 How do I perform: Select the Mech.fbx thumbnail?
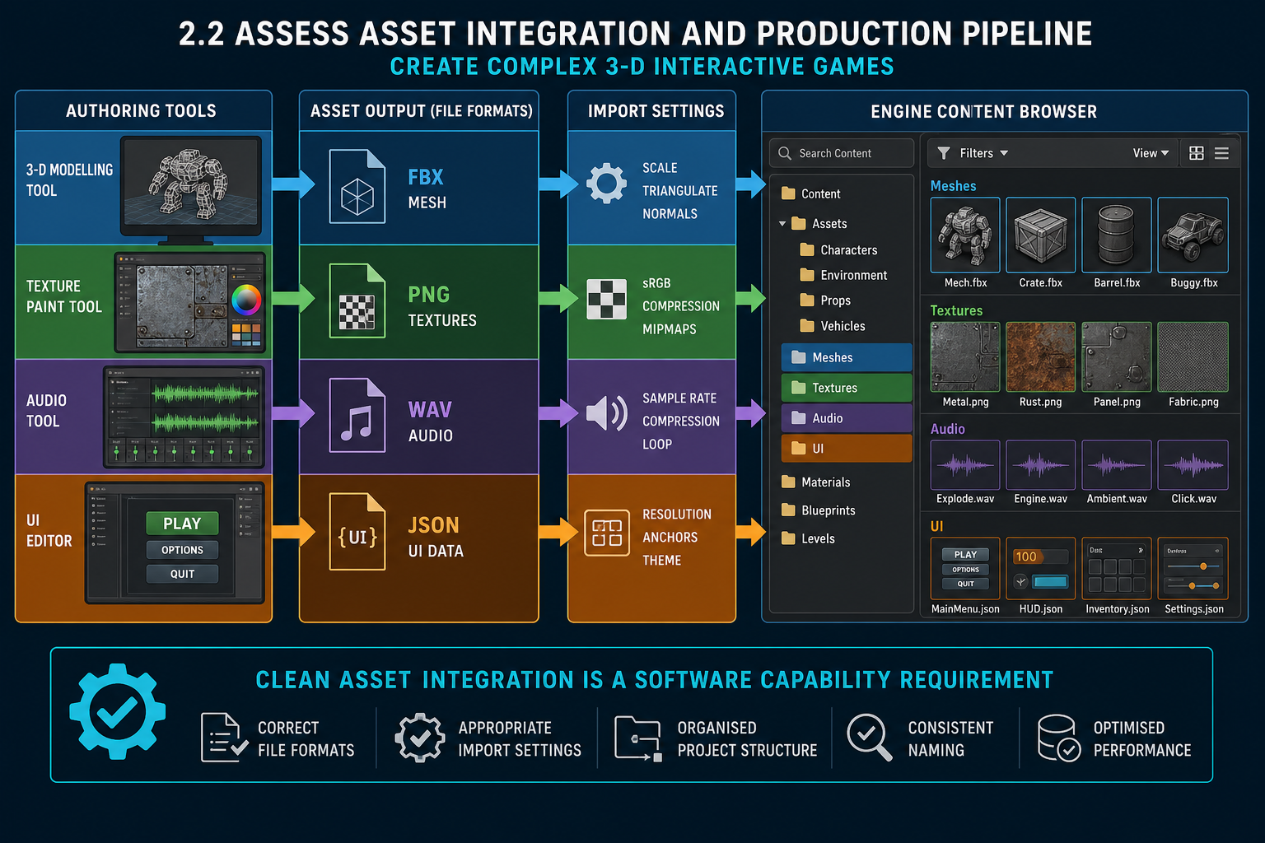[965, 235]
